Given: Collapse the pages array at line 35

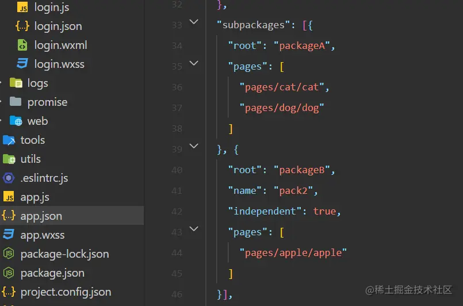Looking at the screenshot, I should tap(194, 63).
